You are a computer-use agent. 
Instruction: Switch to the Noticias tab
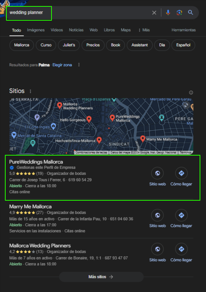[76, 30]
